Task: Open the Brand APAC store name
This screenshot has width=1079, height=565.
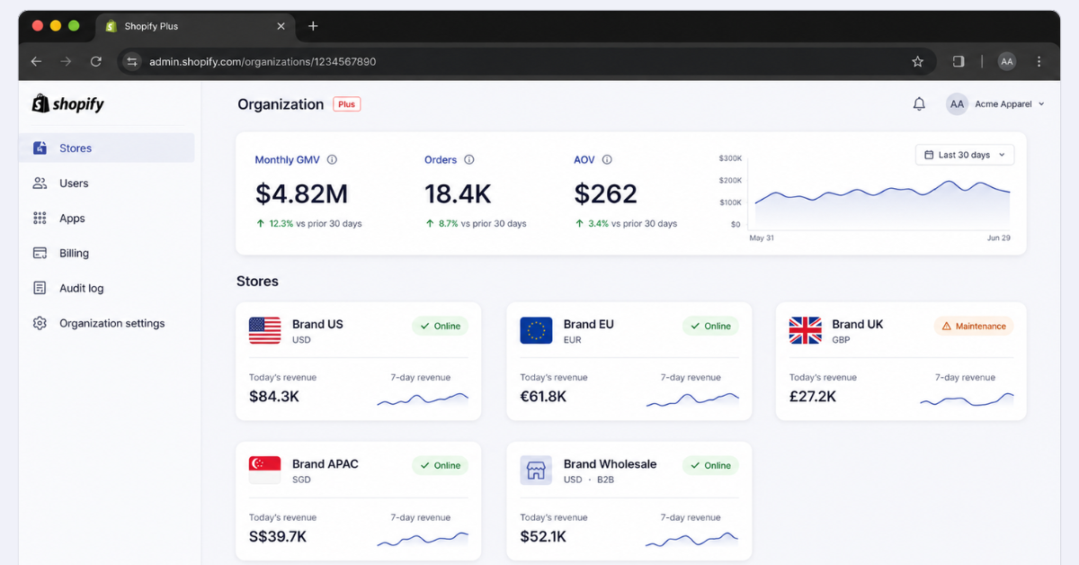Action: 325,464
